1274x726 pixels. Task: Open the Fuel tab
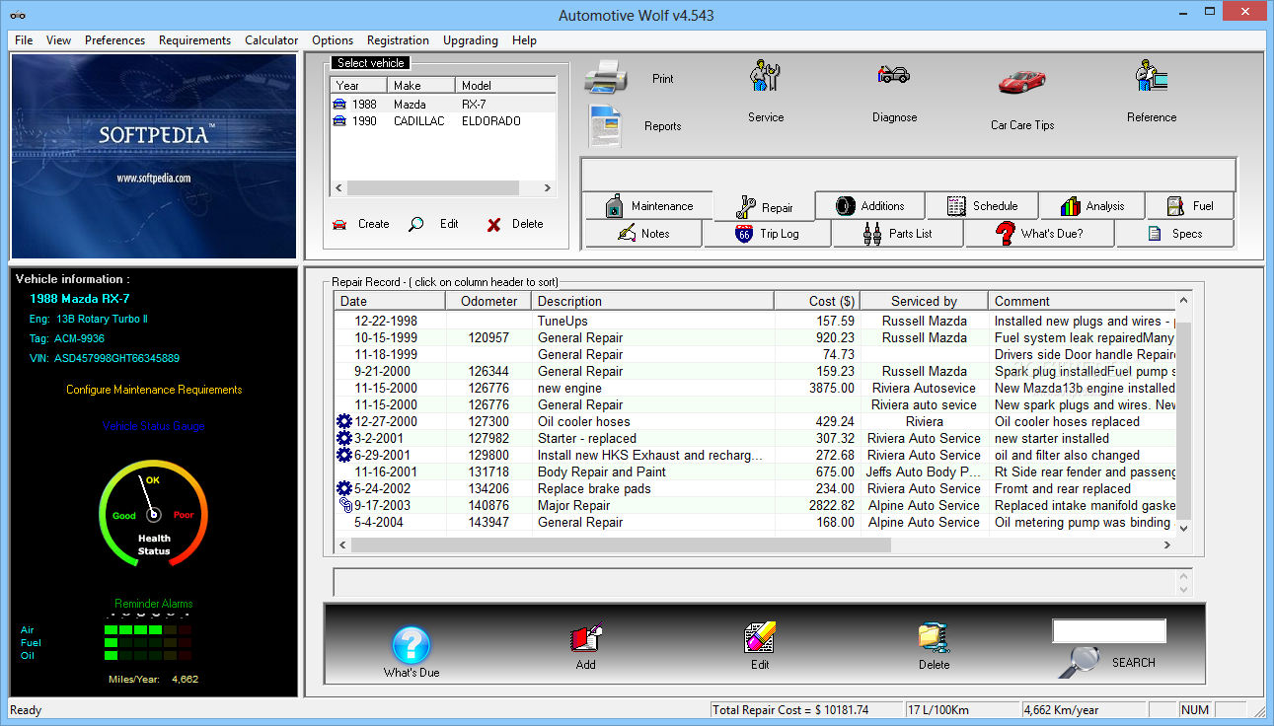pyautogui.click(x=1190, y=206)
